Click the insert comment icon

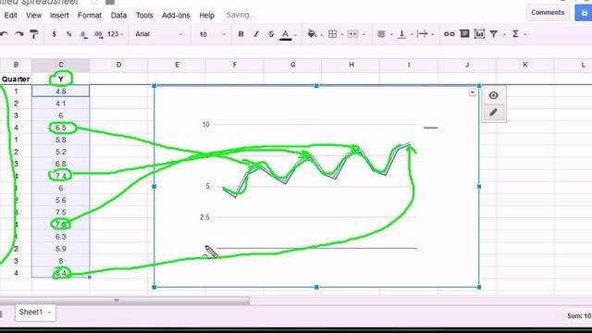point(464,34)
